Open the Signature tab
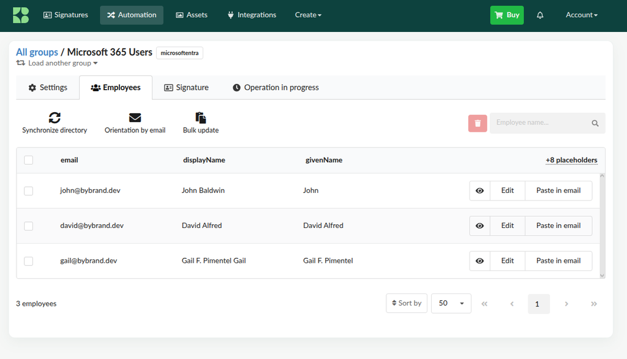The height and width of the screenshot is (359, 627). [x=186, y=88]
